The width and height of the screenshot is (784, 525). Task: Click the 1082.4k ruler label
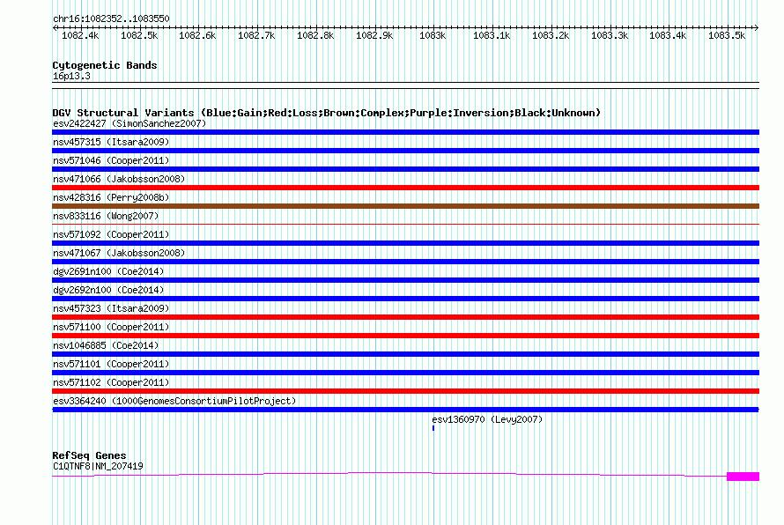pyautogui.click(x=80, y=35)
